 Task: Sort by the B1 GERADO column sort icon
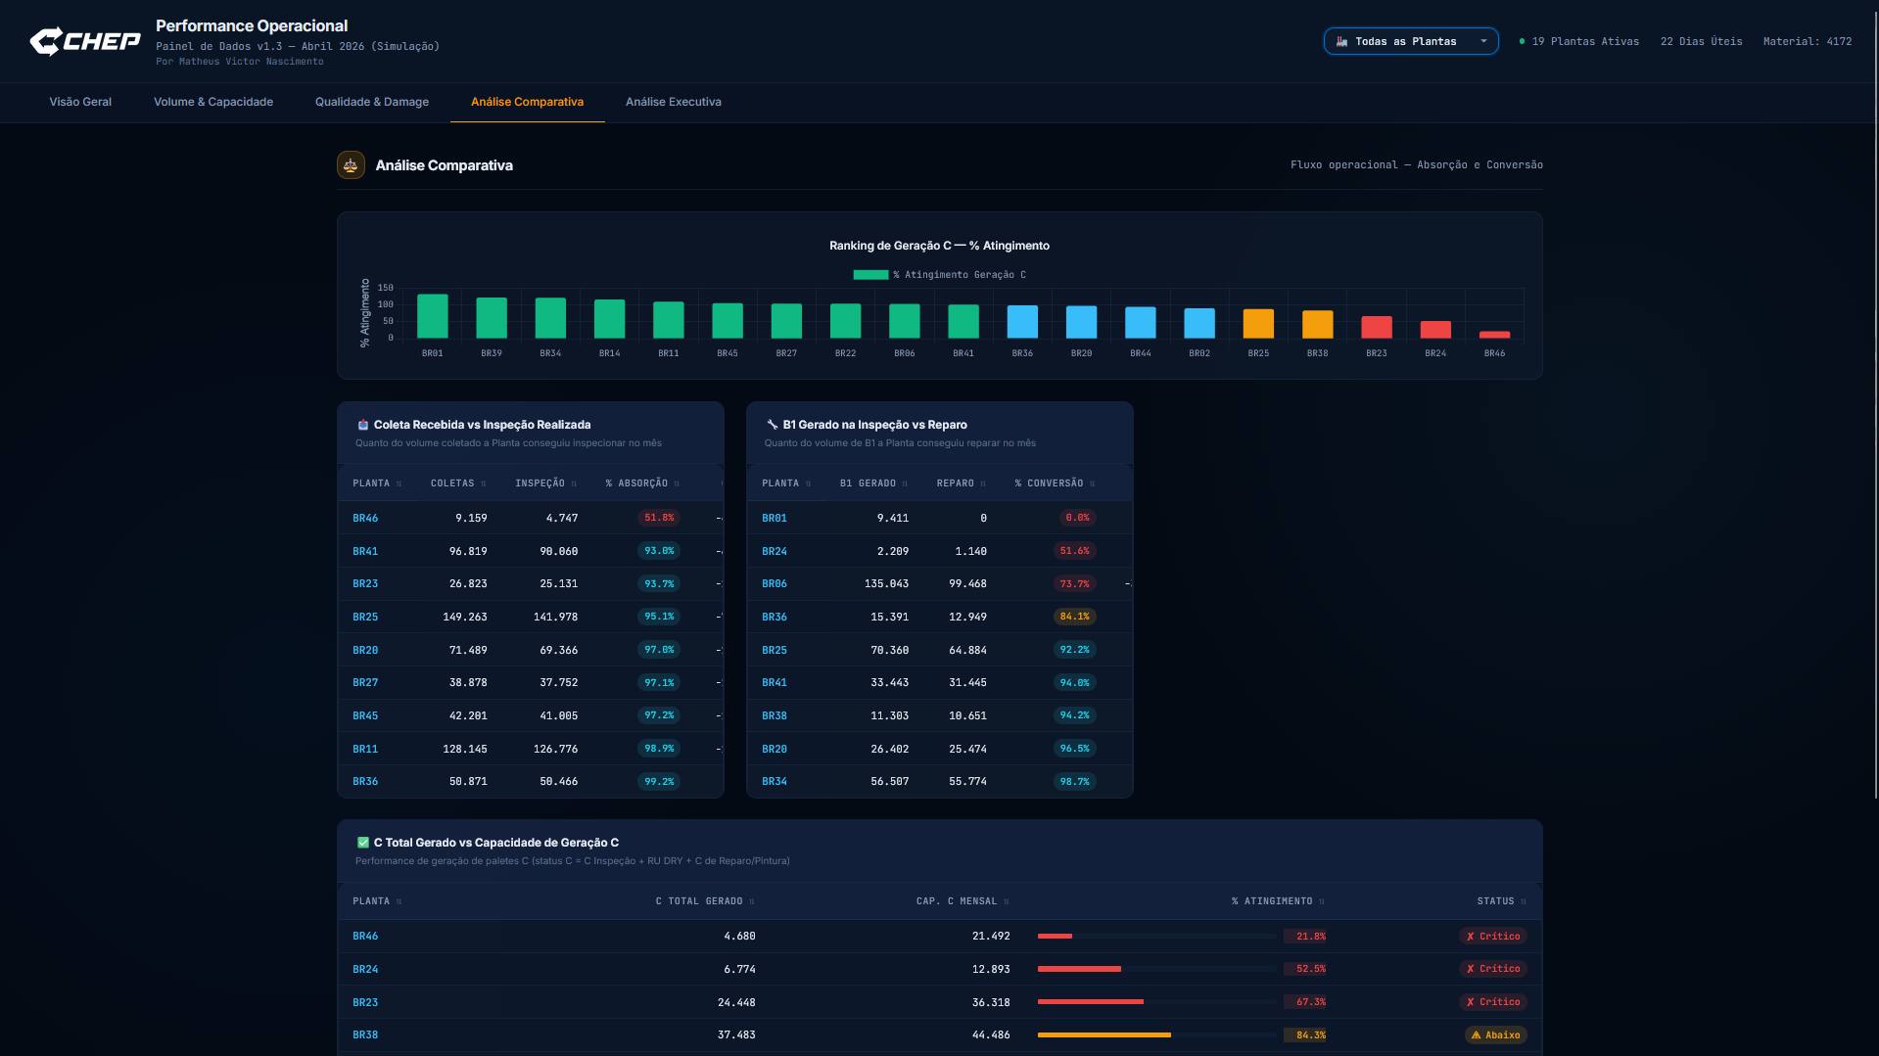pyautogui.click(x=905, y=483)
